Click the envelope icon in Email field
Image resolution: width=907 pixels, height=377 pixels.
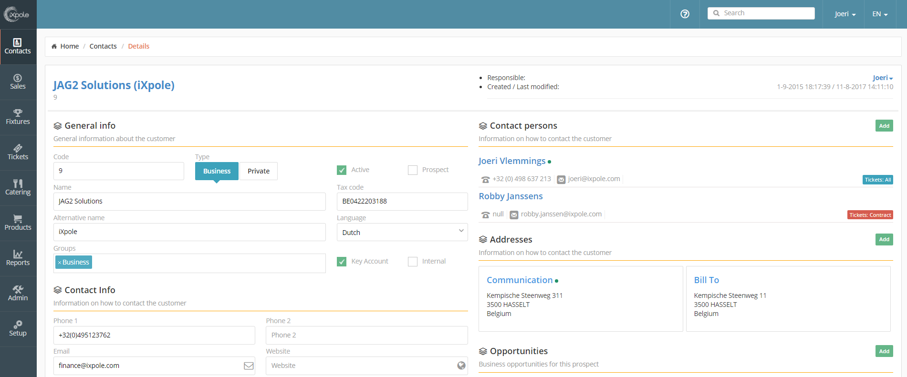coord(249,366)
